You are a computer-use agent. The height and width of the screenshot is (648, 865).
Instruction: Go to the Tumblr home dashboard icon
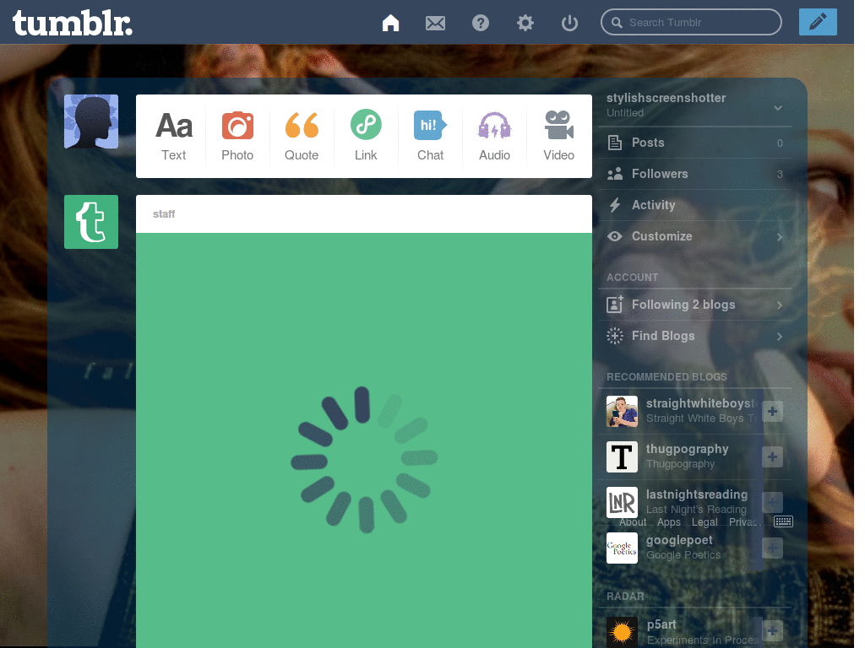390,23
